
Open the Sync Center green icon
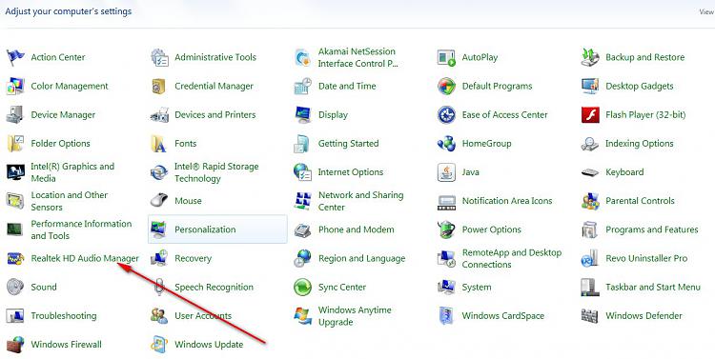(x=303, y=287)
